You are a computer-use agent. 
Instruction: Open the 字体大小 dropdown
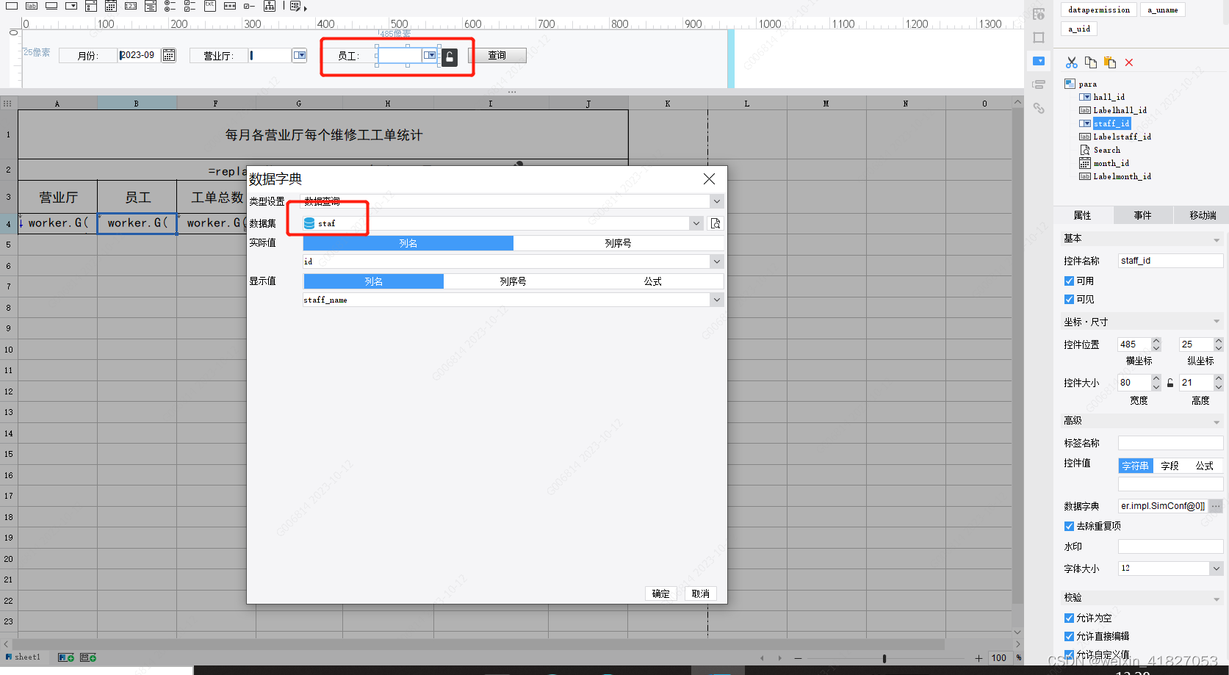click(1216, 568)
